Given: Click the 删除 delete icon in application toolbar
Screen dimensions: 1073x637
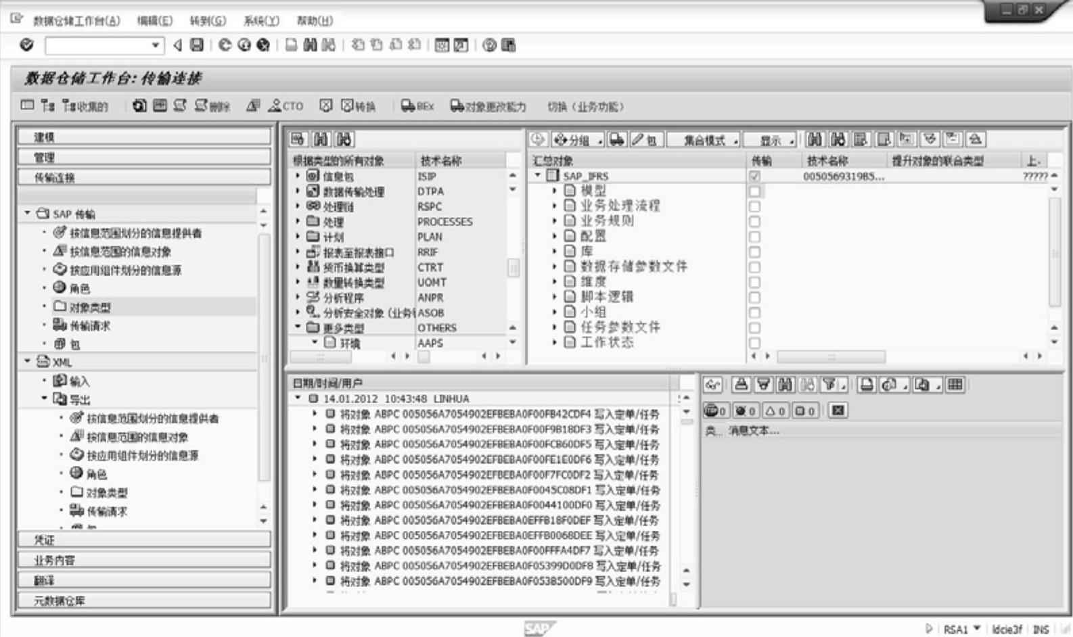Looking at the screenshot, I should coord(212,106).
